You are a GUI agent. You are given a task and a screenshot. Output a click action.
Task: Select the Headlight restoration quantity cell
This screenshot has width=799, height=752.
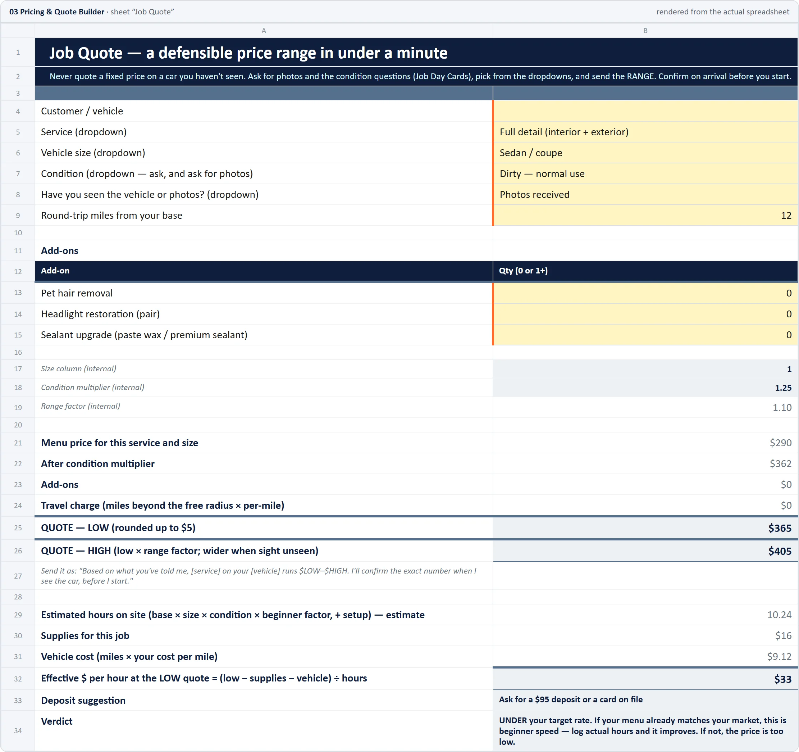(x=645, y=314)
